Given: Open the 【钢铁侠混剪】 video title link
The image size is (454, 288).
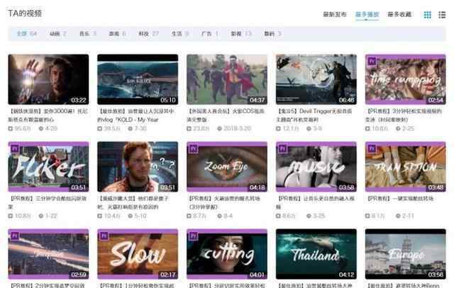Looking at the screenshot, I should click(x=48, y=115).
